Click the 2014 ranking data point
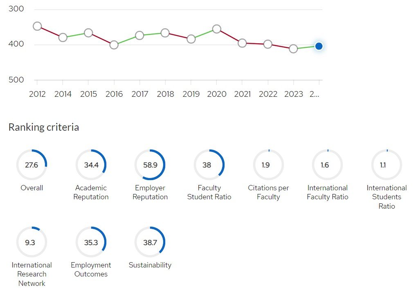 (63, 38)
